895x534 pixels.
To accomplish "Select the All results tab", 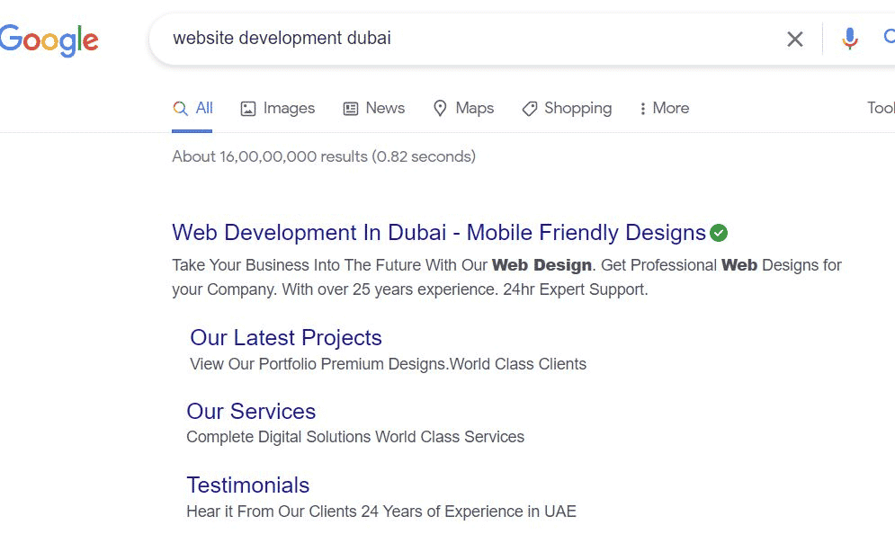I will click(x=192, y=109).
